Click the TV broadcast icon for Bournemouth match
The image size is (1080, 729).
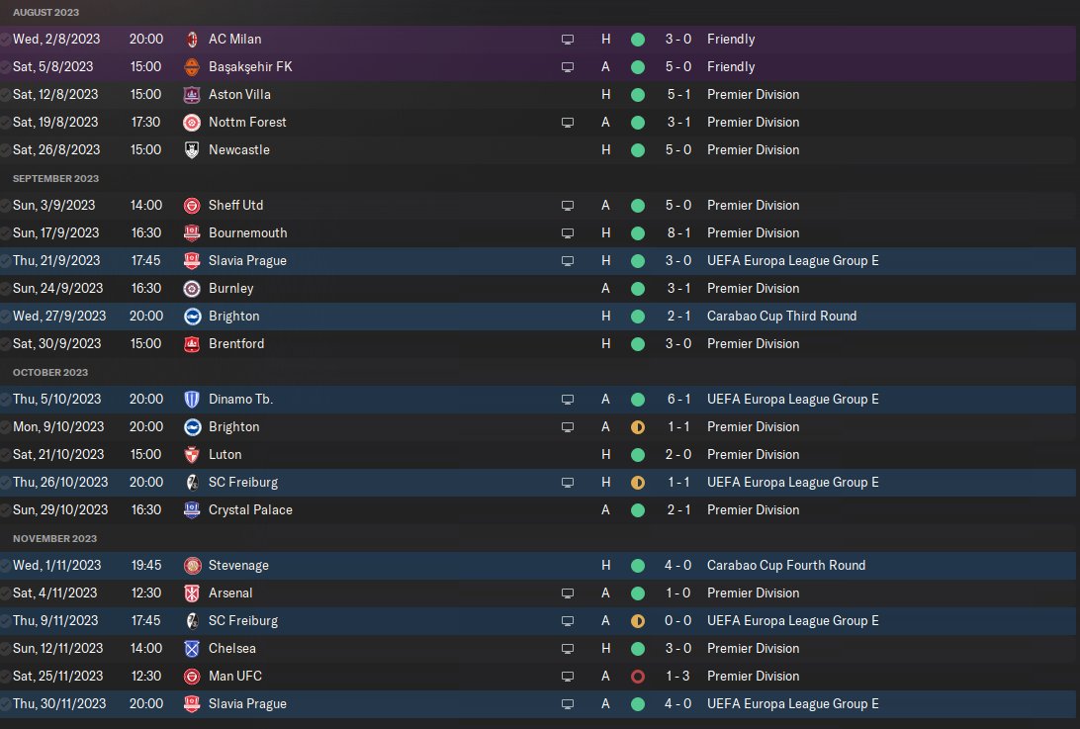[568, 232]
